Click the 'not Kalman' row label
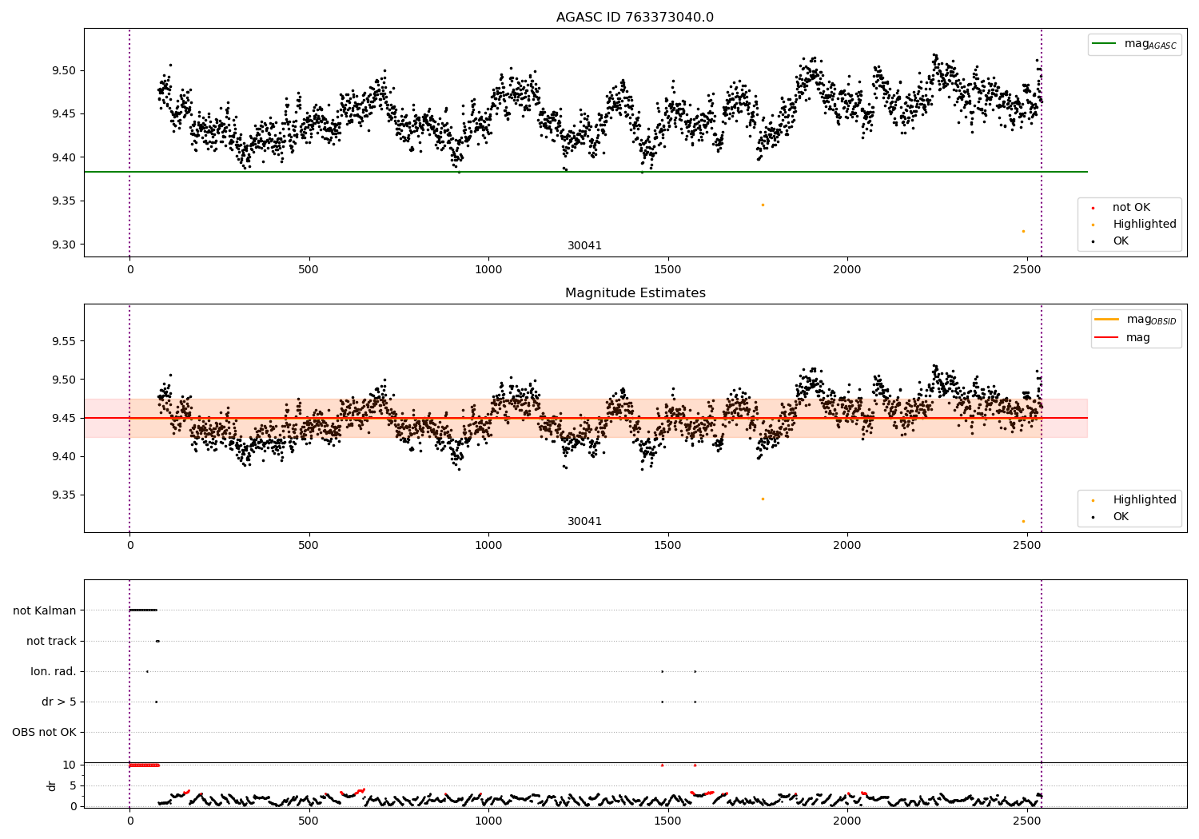Image resolution: width=1199 pixels, height=839 pixels. (45, 610)
